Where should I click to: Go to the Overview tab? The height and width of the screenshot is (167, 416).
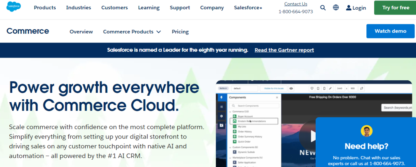[81, 32]
